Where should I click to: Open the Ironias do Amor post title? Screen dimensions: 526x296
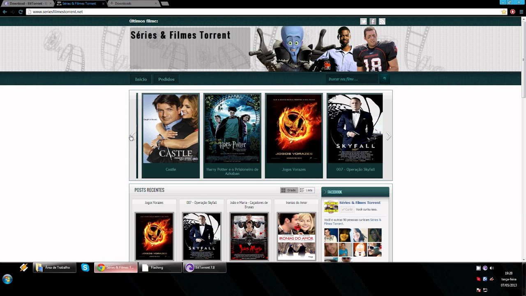[296, 203]
